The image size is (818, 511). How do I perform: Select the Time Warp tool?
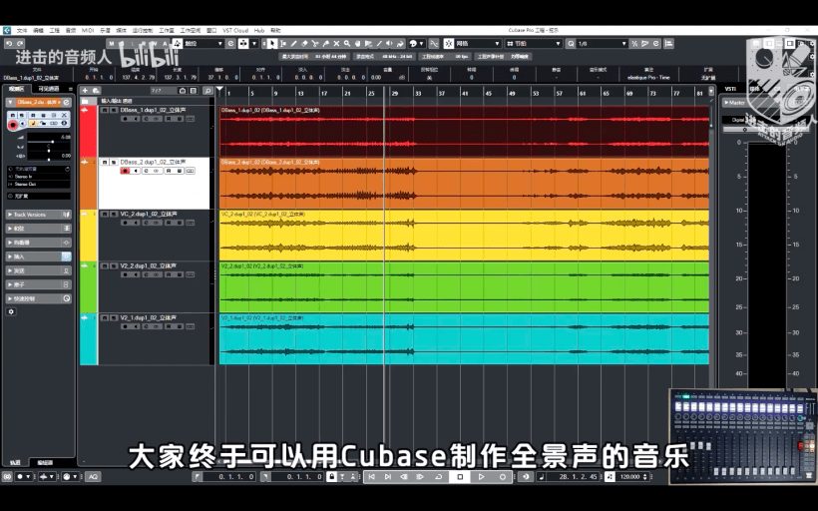click(368, 44)
